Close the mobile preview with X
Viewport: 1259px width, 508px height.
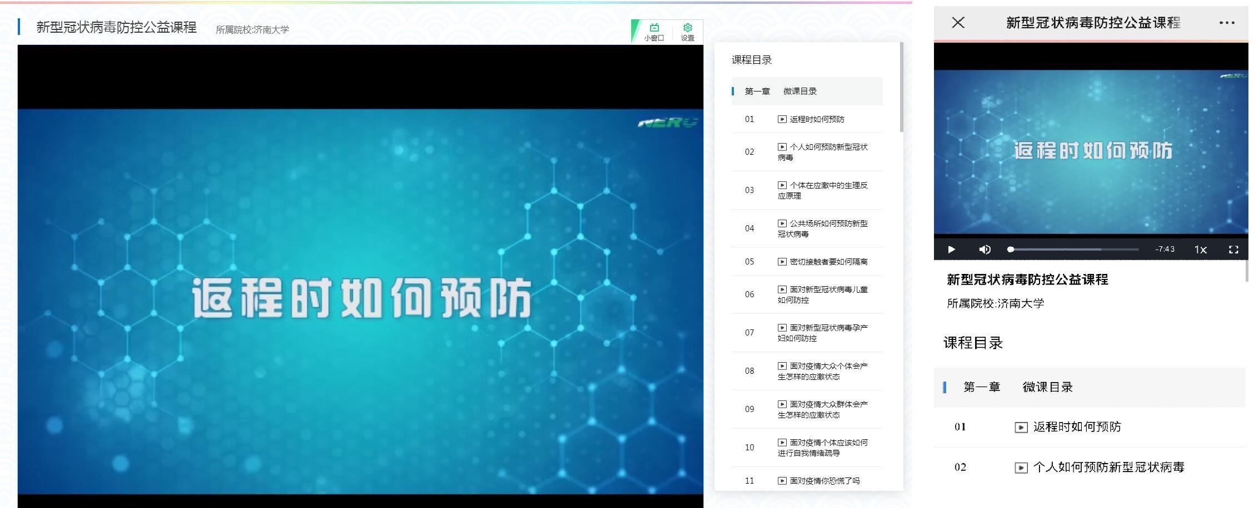(x=958, y=23)
